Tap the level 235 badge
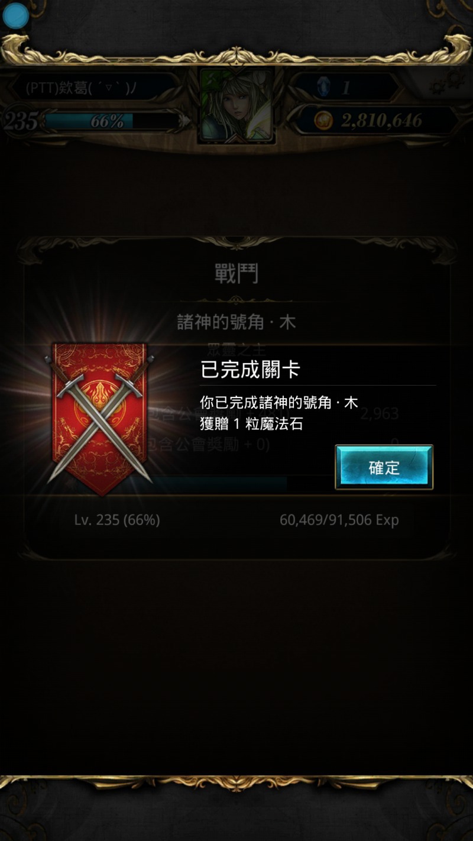The width and height of the screenshot is (473, 841). (x=20, y=121)
